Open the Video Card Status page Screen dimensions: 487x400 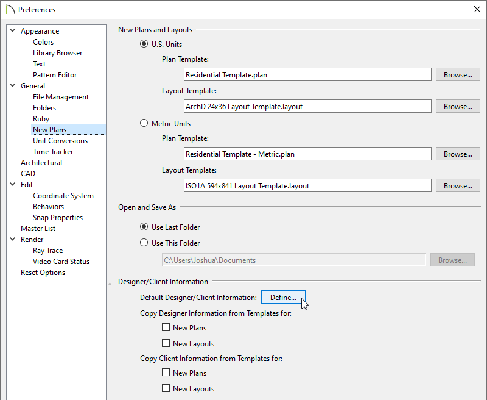(61, 262)
